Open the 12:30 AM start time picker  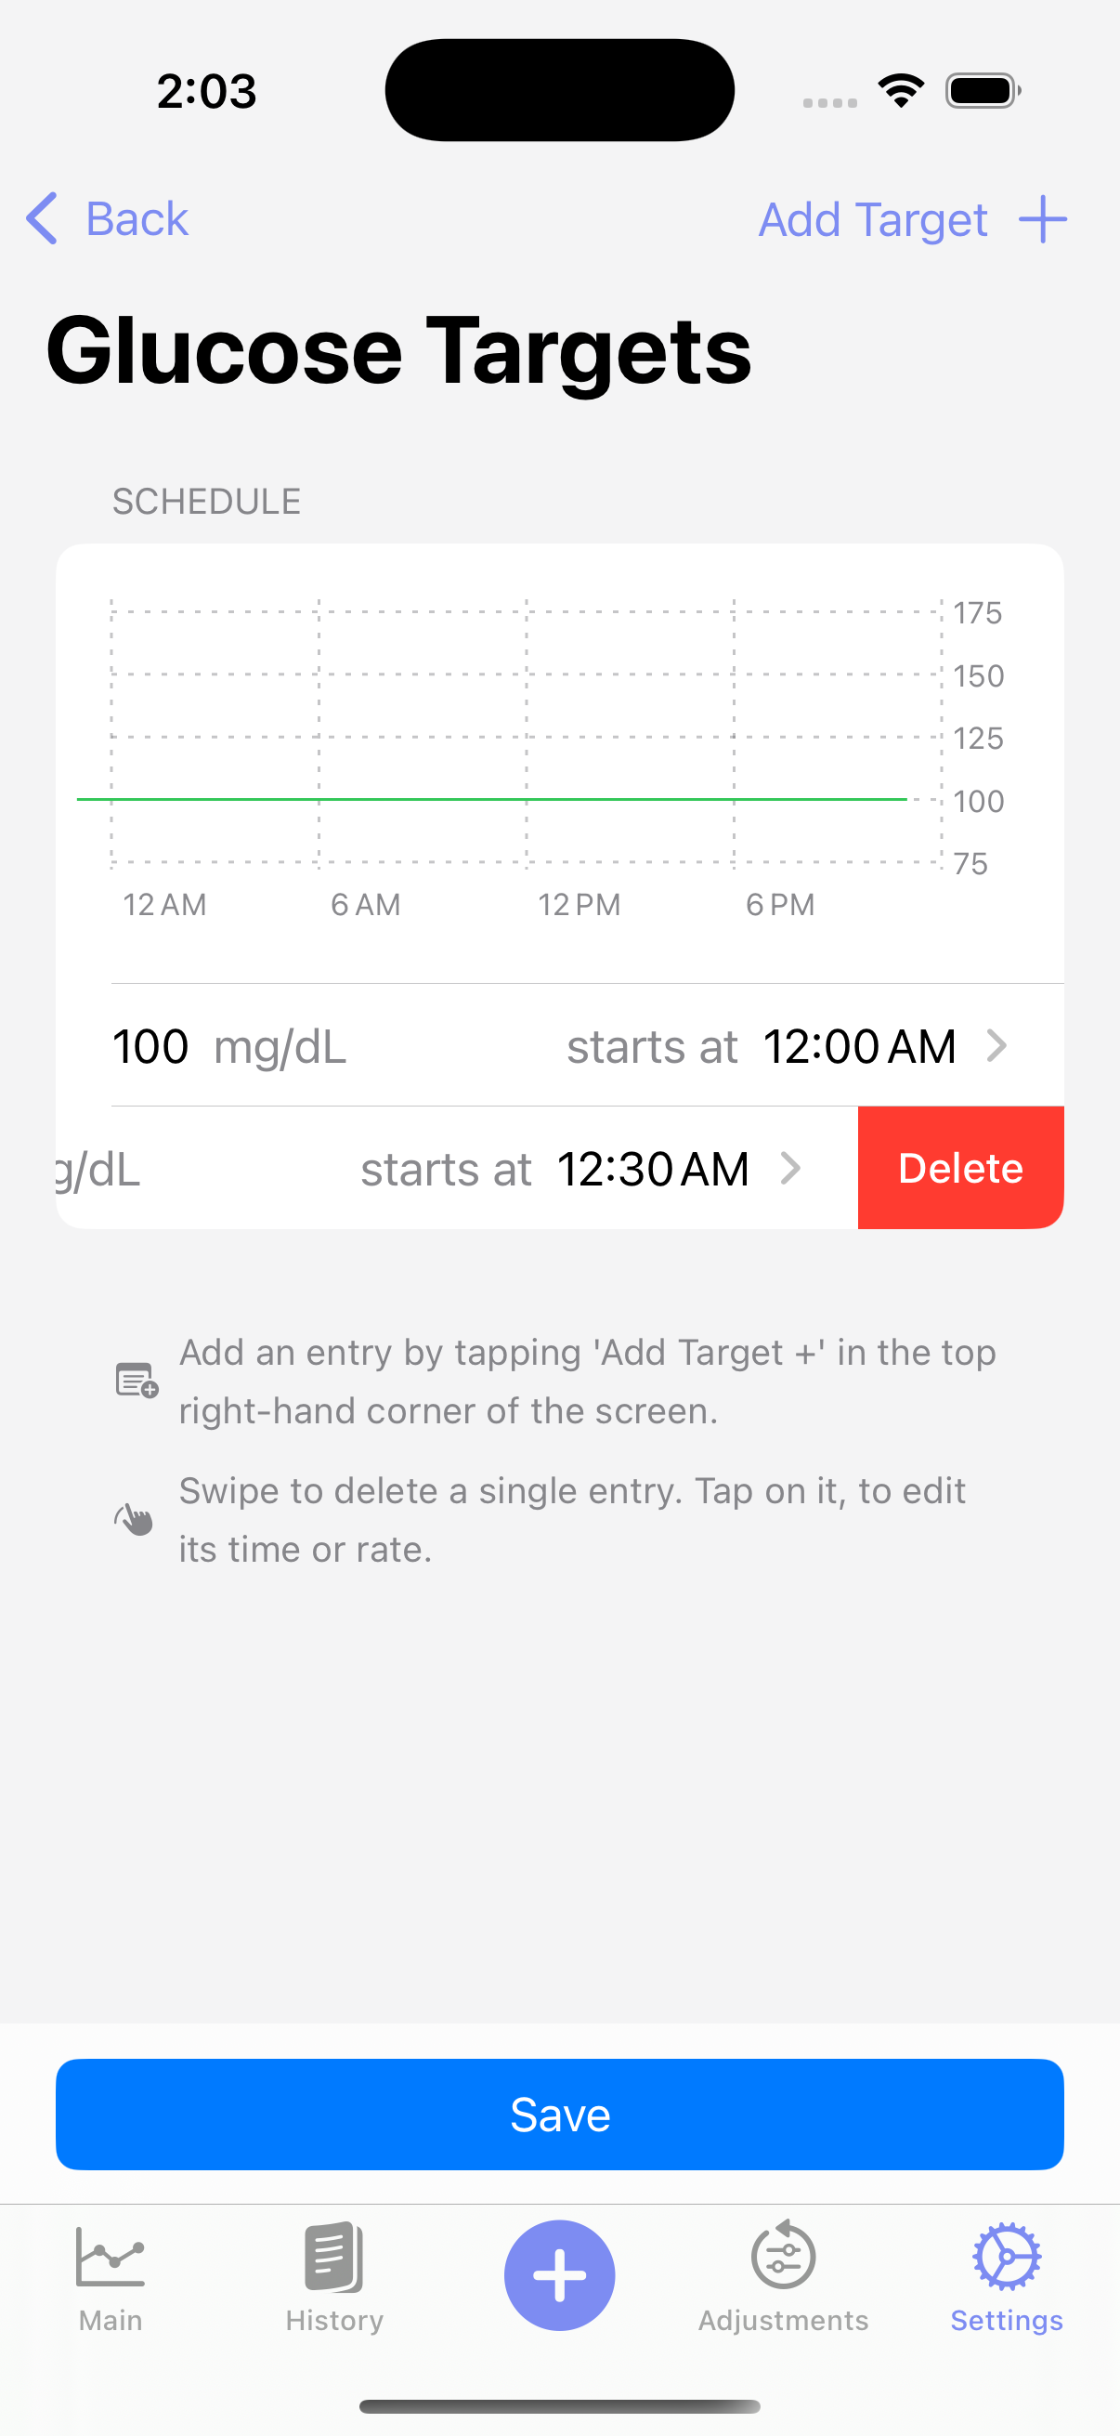point(653,1170)
